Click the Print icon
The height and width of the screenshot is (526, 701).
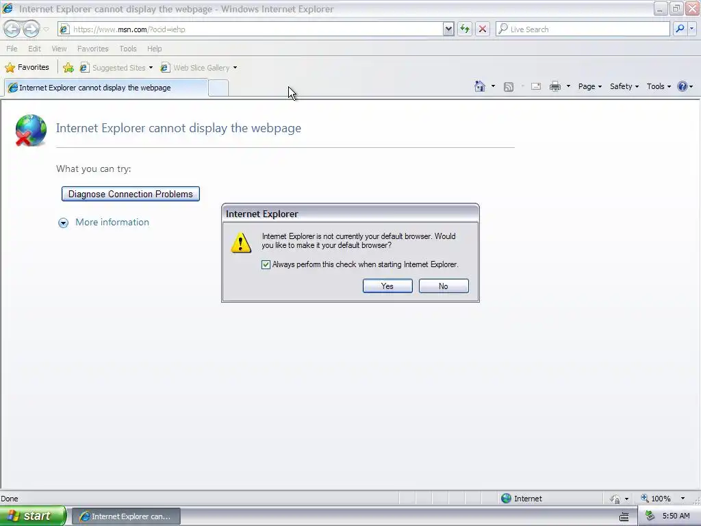point(555,86)
